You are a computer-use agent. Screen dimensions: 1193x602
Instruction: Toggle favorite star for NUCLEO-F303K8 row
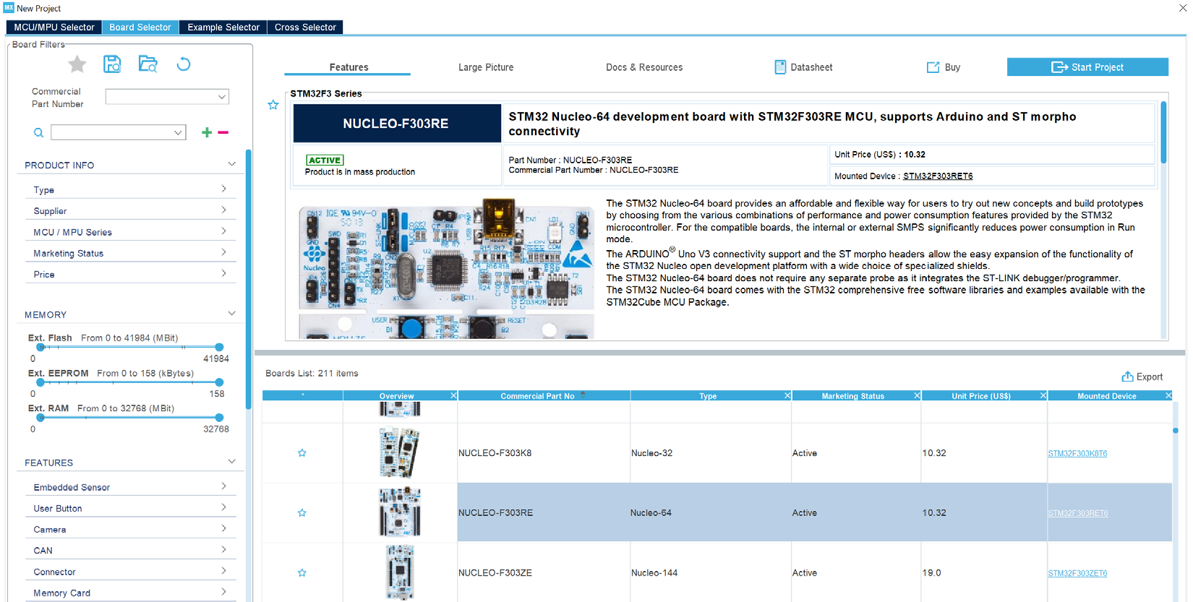[302, 453]
